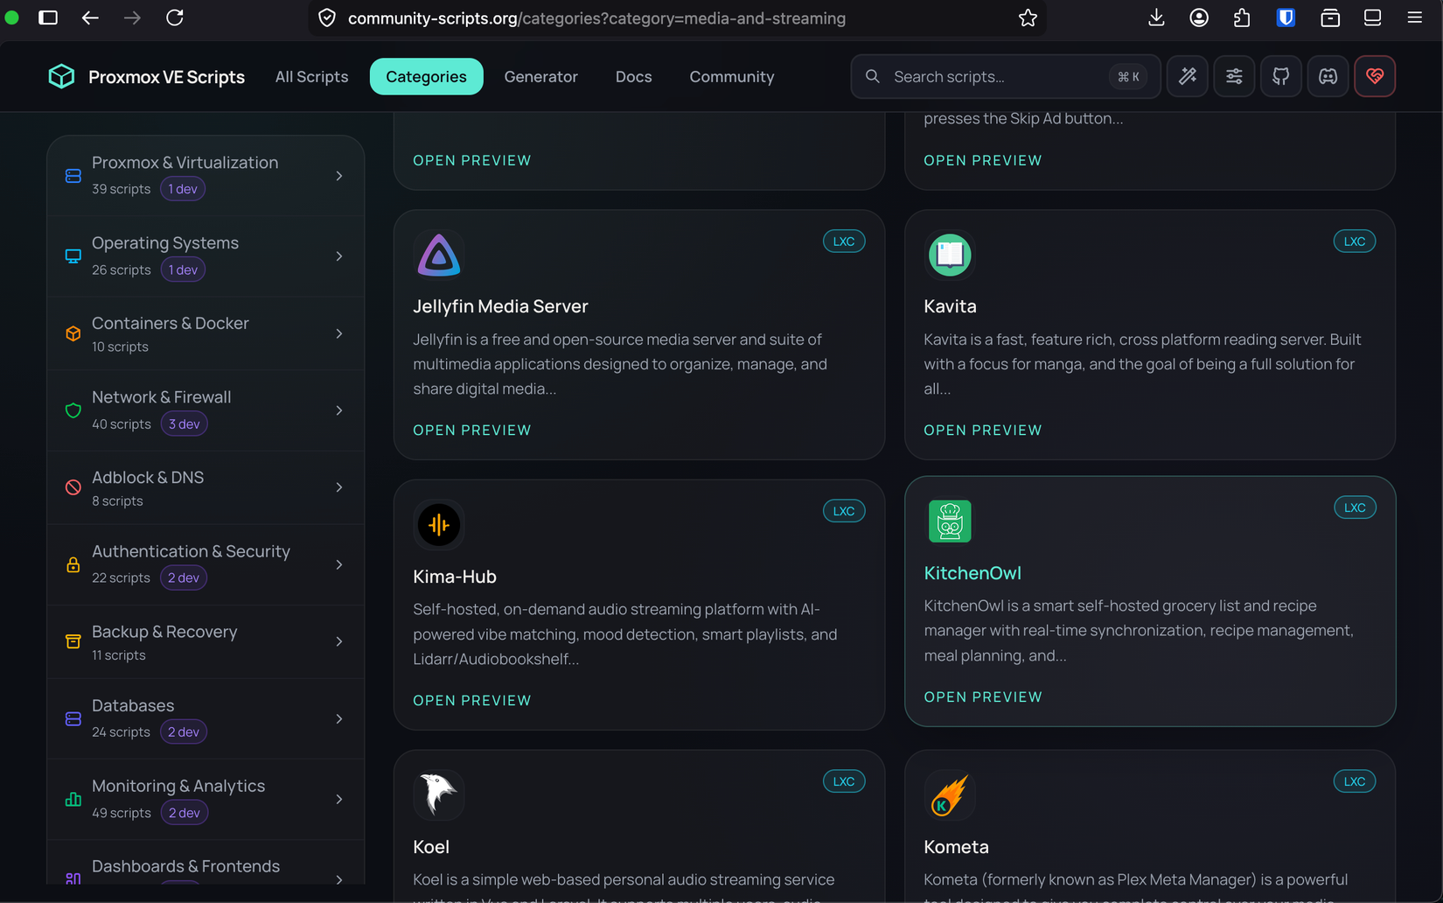Open the Bitwarden shield extension
The width and height of the screenshot is (1443, 903).
point(1286,17)
